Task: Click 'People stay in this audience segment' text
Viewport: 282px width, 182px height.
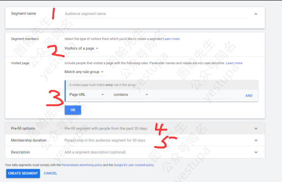Action: coord(105,140)
